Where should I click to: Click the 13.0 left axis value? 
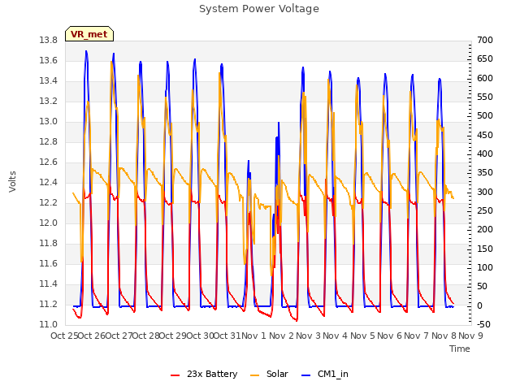pyautogui.click(x=49, y=122)
